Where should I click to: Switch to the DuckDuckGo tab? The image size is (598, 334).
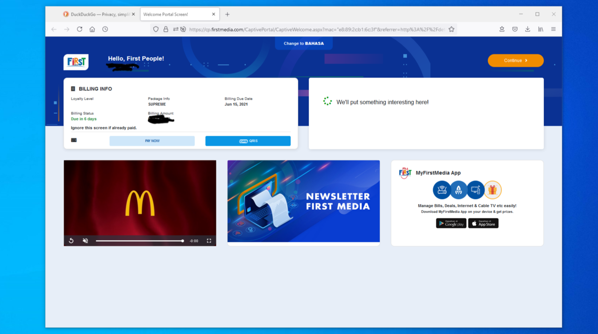pyautogui.click(x=97, y=15)
